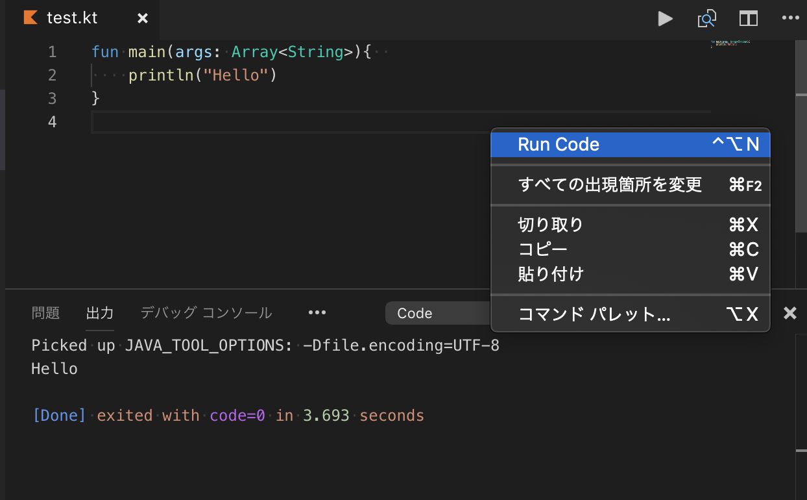
Task: Click line number 4 in the gutter
Action: [52, 121]
